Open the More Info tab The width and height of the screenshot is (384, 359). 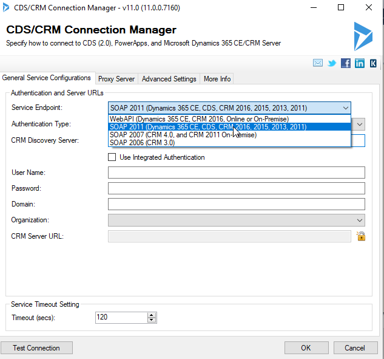coord(217,79)
